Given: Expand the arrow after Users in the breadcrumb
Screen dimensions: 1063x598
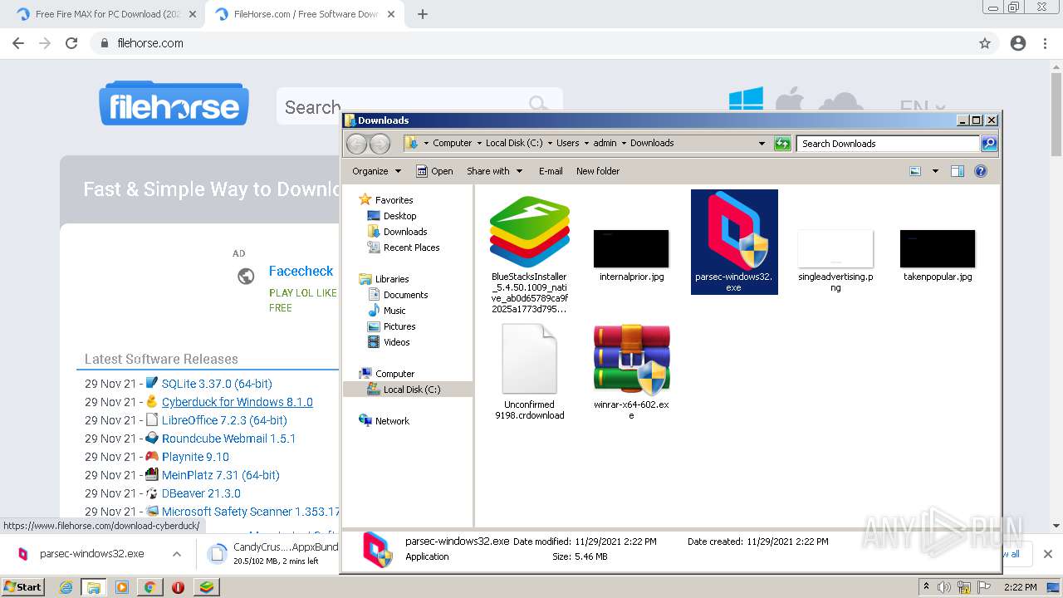Looking at the screenshot, I should [x=586, y=143].
